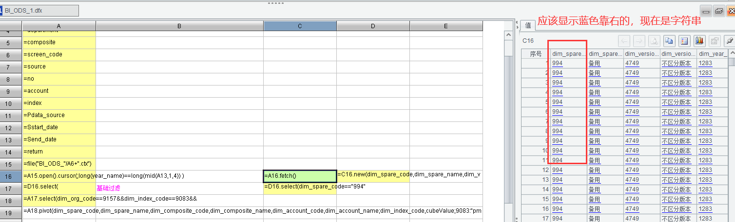Click the magnifier drill-view icon in value panel

pos(655,41)
